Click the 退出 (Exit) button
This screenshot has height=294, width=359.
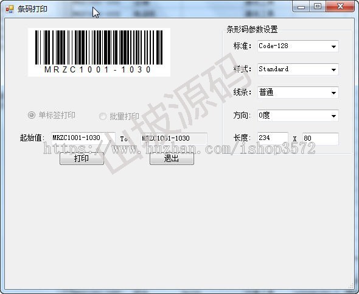tap(172, 158)
